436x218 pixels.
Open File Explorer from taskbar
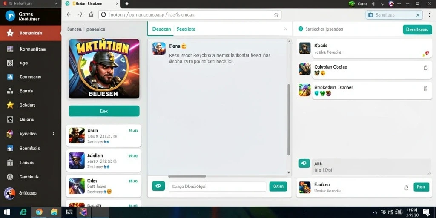54,212
